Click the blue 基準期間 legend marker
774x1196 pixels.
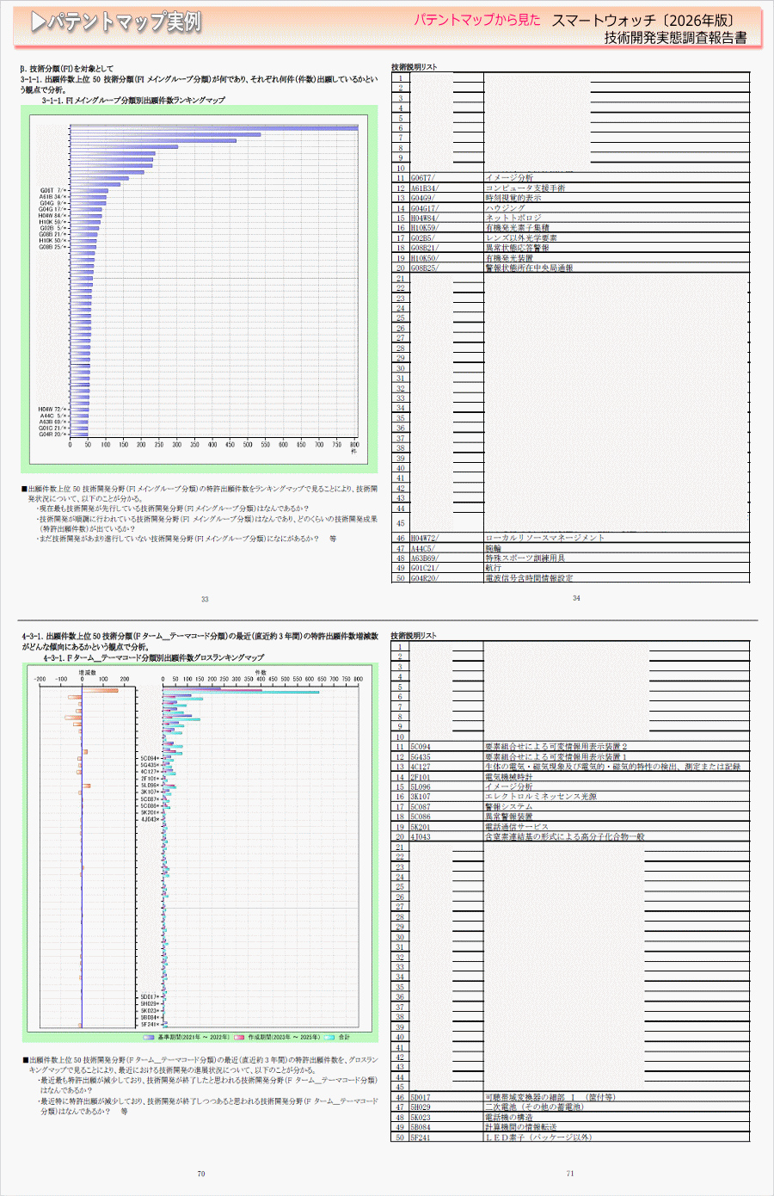click(149, 1037)
